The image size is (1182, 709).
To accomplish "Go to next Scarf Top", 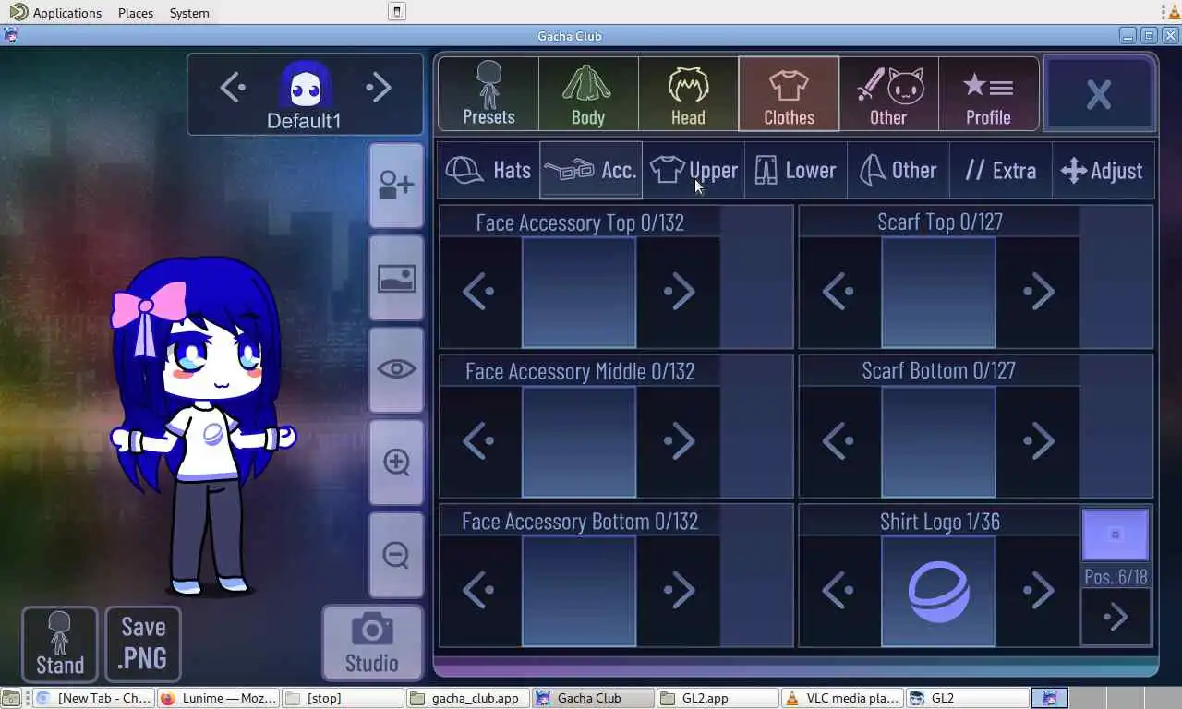I will click(1038, 292).
